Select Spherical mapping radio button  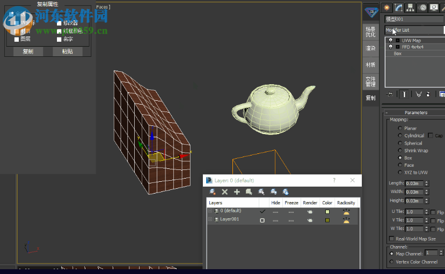click(400, 143)
